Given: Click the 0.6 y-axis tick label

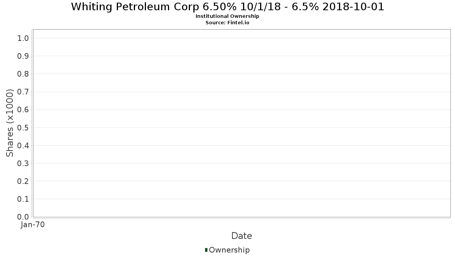Looking at the screenshot, I should [23, 110].
